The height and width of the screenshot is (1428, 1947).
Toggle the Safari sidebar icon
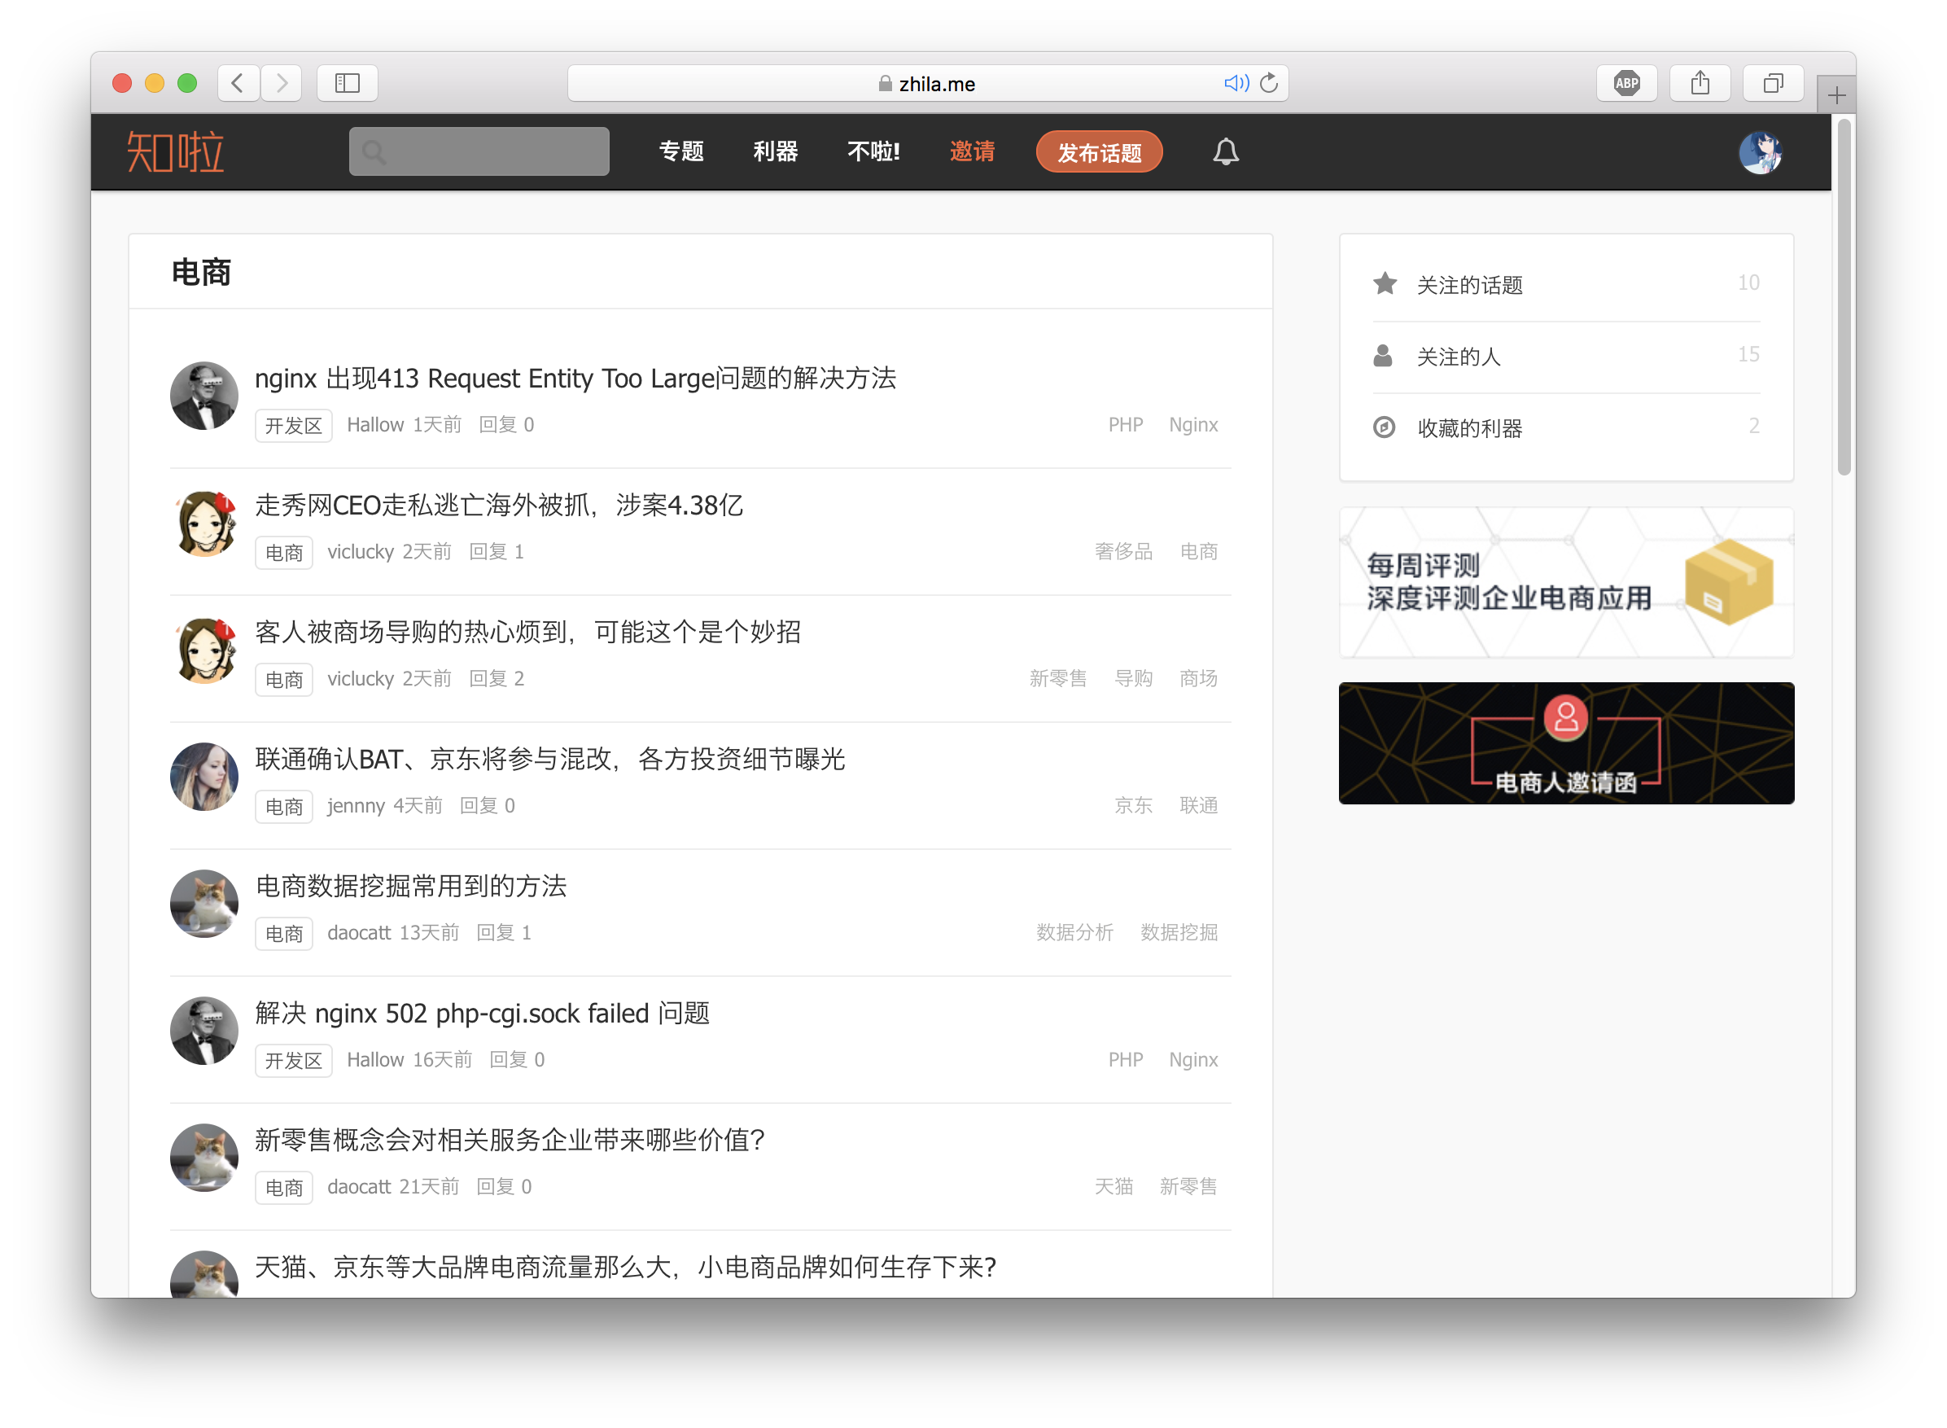tap(347, 83)
